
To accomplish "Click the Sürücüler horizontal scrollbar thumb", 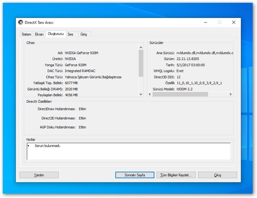I will 180,94.
